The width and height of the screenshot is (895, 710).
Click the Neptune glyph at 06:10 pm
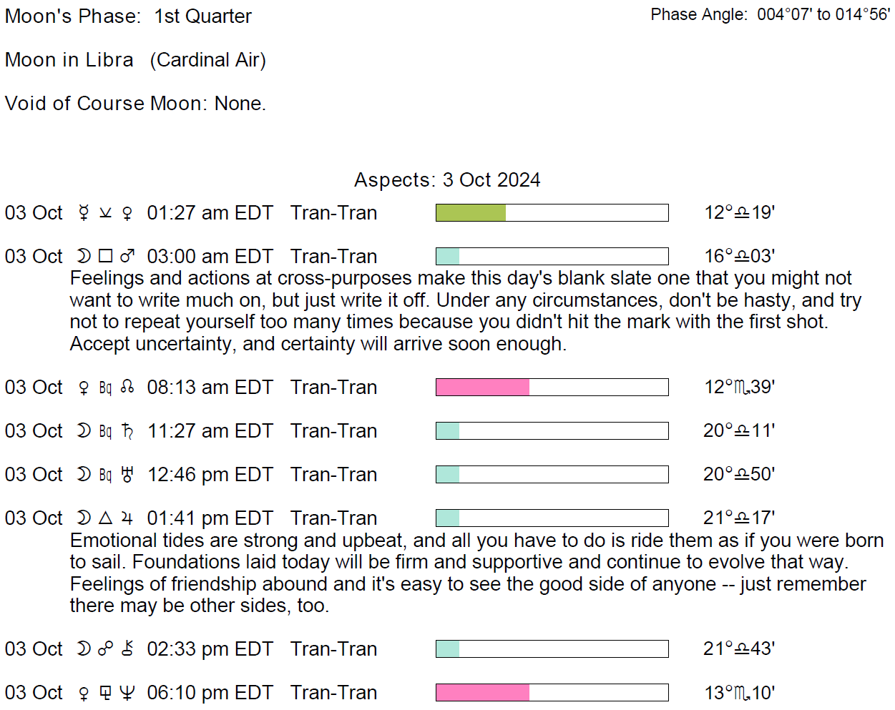pos(127,693)
